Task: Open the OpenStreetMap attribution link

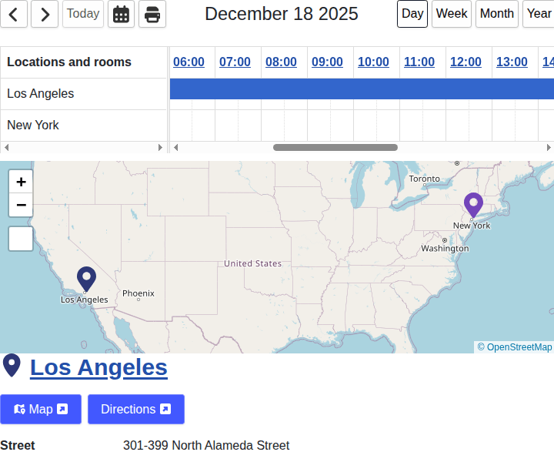Action: point(519,347)
